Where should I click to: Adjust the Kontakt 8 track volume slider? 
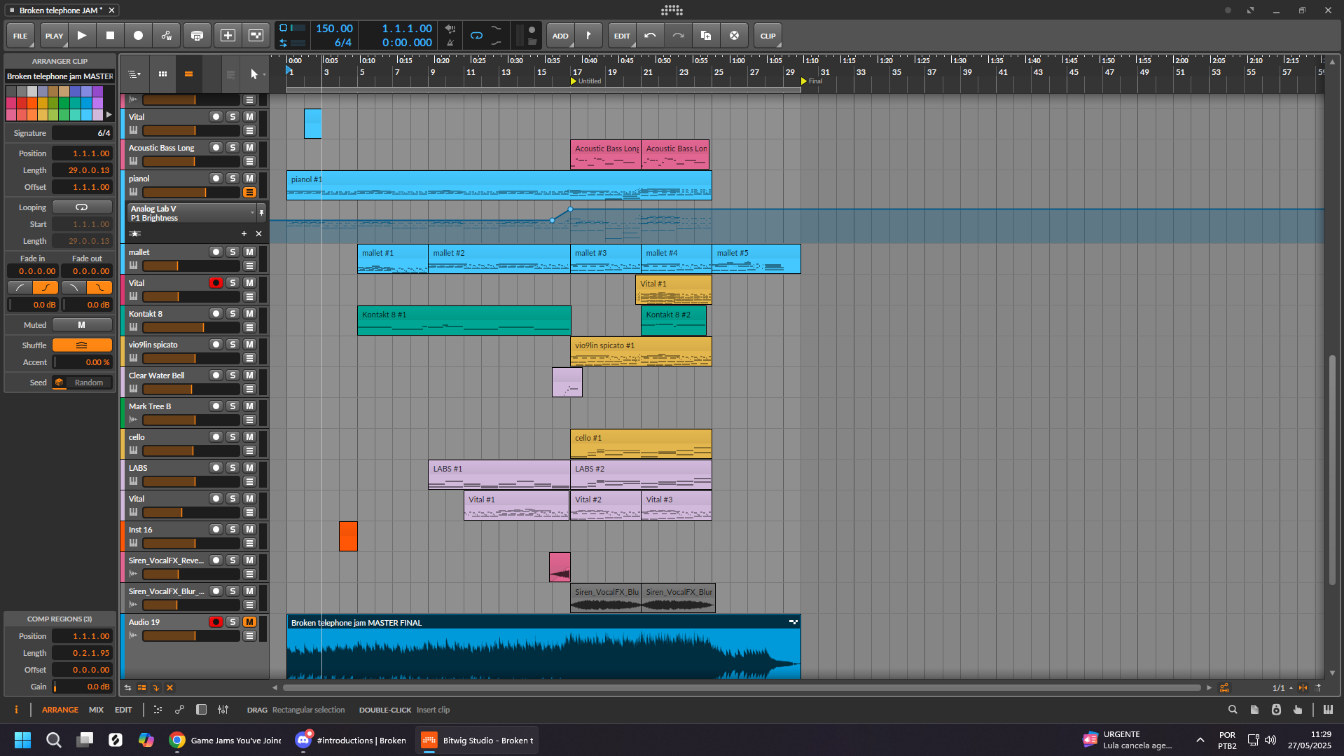click(x=190, y=327)
